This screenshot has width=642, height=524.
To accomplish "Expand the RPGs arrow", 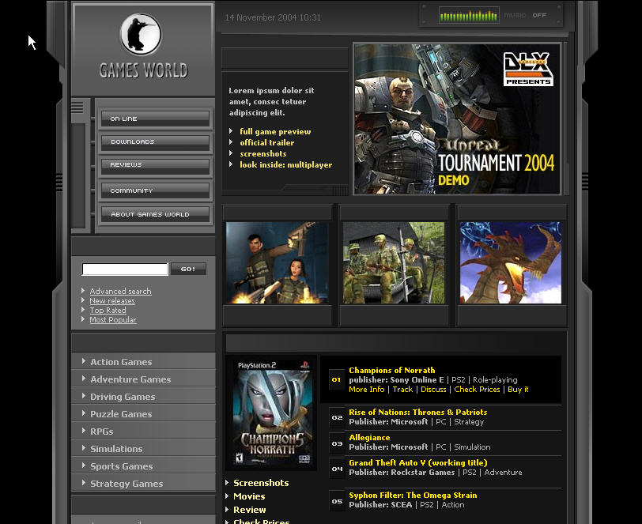I will point(84,431).
